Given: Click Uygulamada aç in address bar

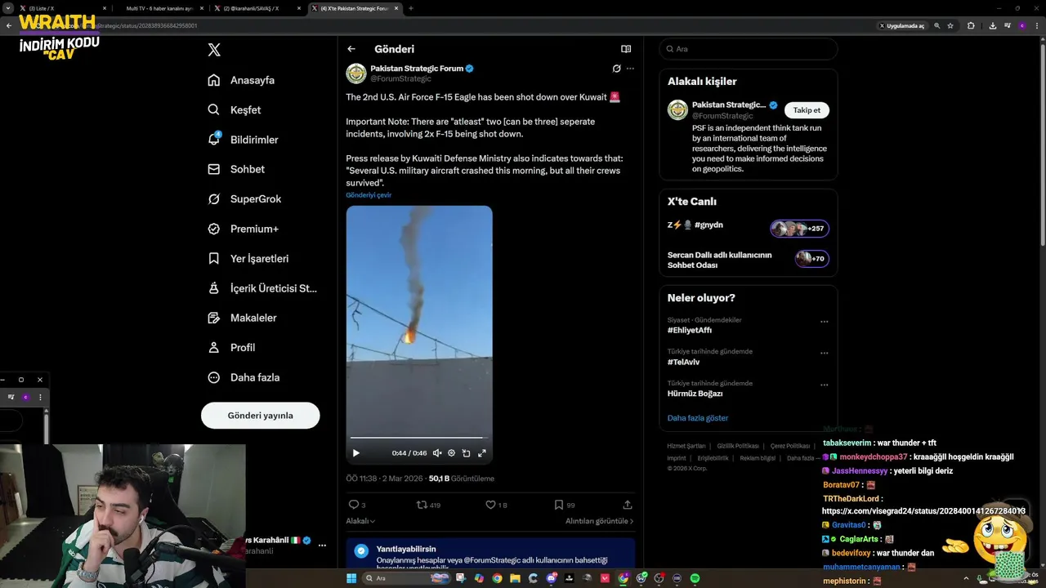Looking at the screenshot, I should coord(902,26).
